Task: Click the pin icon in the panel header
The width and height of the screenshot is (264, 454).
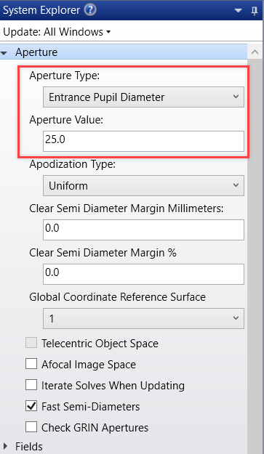Action: [x=255, y=11]
